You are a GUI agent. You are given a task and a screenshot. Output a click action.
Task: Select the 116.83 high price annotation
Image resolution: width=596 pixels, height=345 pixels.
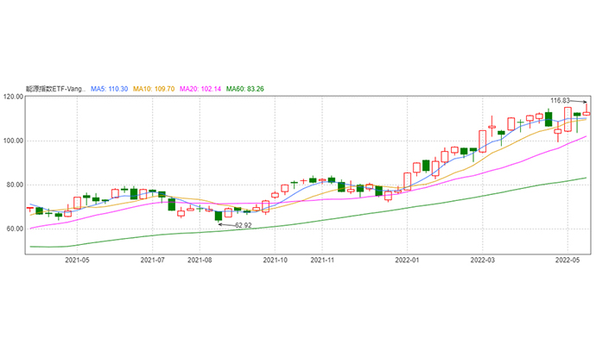(x=561, y=101)
